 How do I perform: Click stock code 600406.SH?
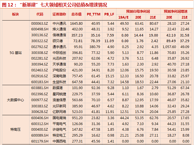[40, 118]
